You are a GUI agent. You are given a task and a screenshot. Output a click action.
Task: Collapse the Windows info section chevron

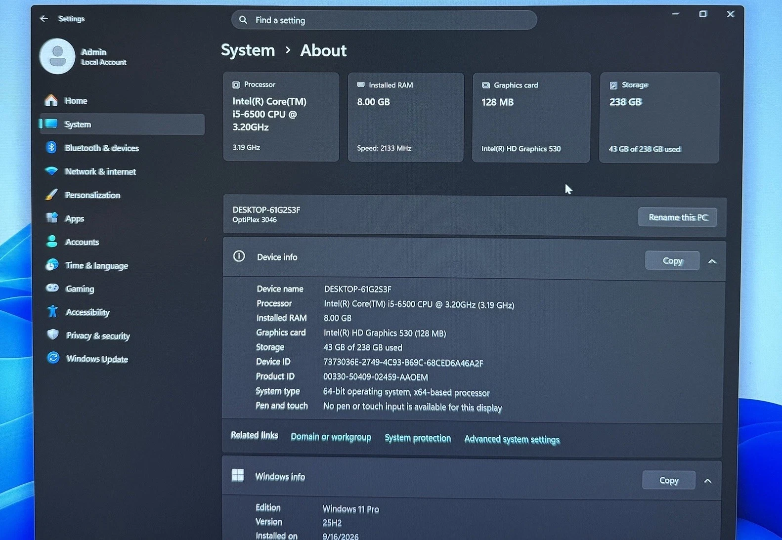pyautogui.click(x=708, y=481)
